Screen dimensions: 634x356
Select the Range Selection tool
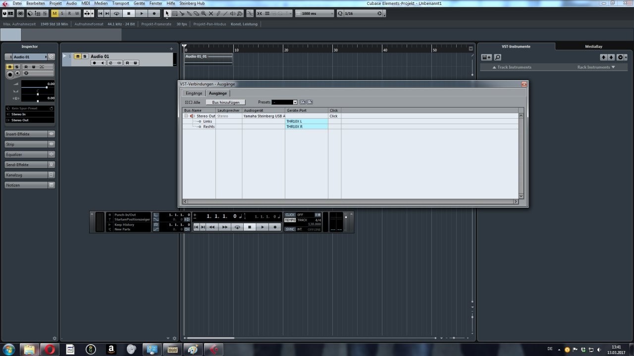point(175,13)
